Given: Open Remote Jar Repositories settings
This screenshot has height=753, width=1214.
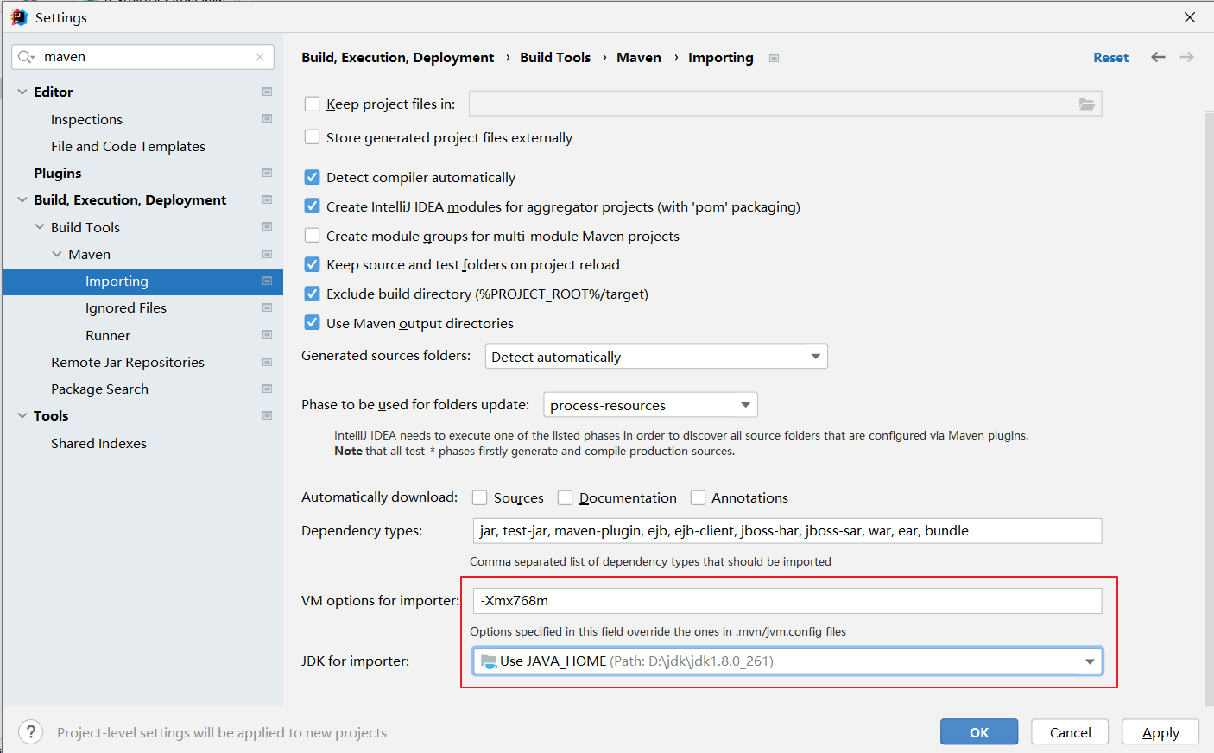Looking at the screenshot, I should tap(128, 362).
